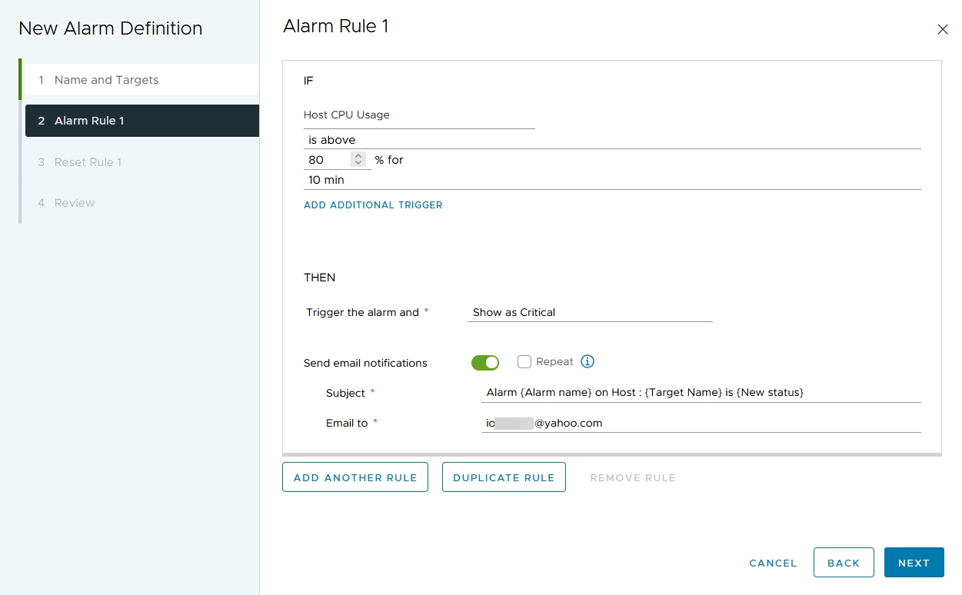The image size is (962, 595).
Task: Click the BACK button
Action: point(844,562)
